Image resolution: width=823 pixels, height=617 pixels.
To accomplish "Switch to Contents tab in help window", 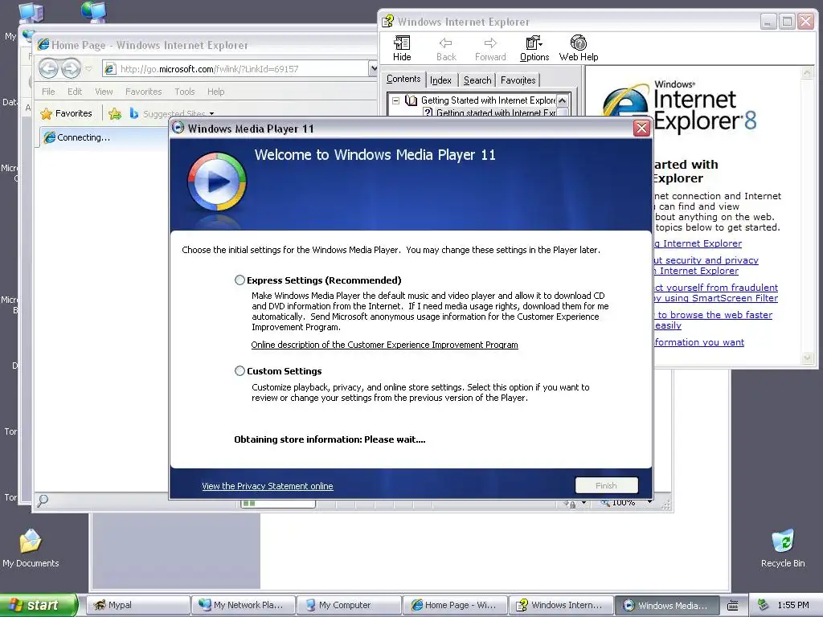I will [403, 79].
